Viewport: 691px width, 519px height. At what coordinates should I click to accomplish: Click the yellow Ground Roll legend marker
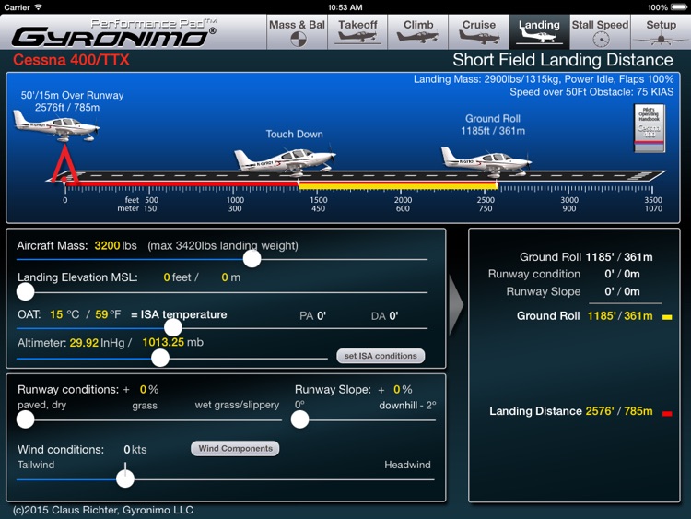point(667,316)
